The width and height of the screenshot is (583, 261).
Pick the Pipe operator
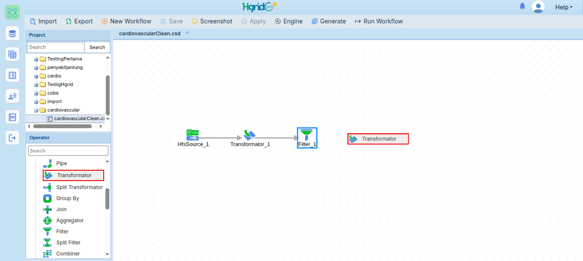[55, 163]
